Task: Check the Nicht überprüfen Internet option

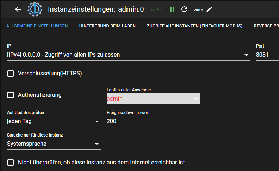Action: 11,163
